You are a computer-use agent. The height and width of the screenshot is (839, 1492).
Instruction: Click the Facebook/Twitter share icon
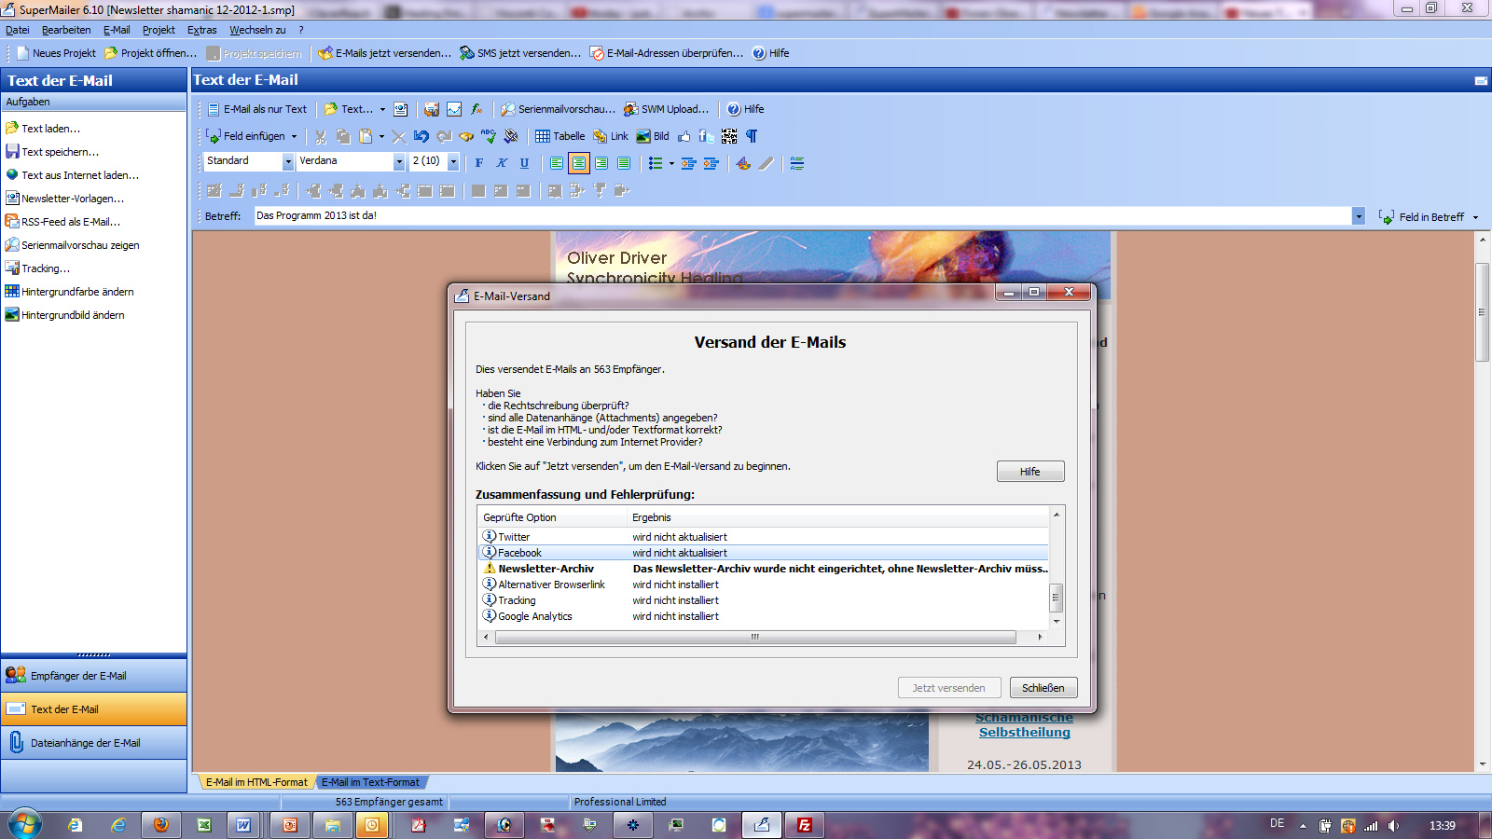pyautogui.click(x=707, y=136)
